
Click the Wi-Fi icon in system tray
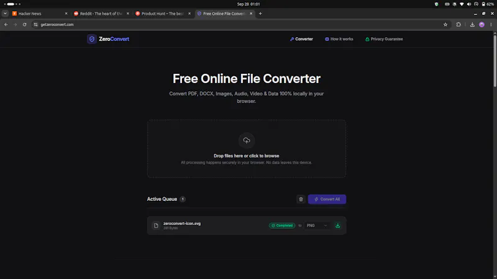[462, 4]
